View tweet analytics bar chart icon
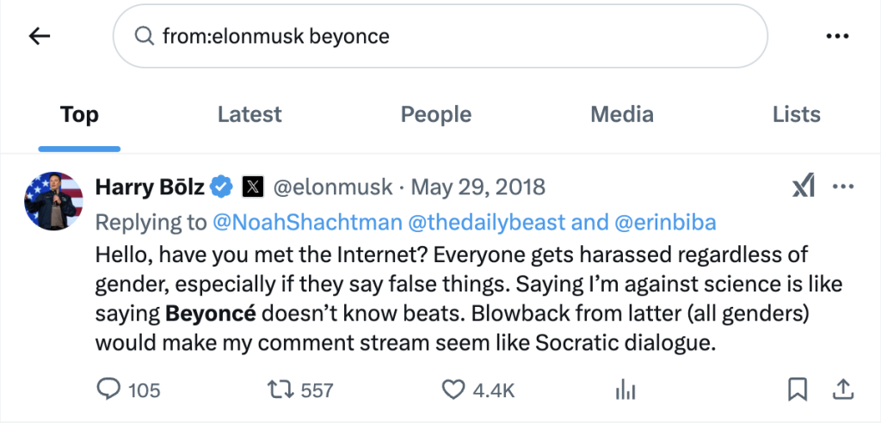 coord(625,389)
